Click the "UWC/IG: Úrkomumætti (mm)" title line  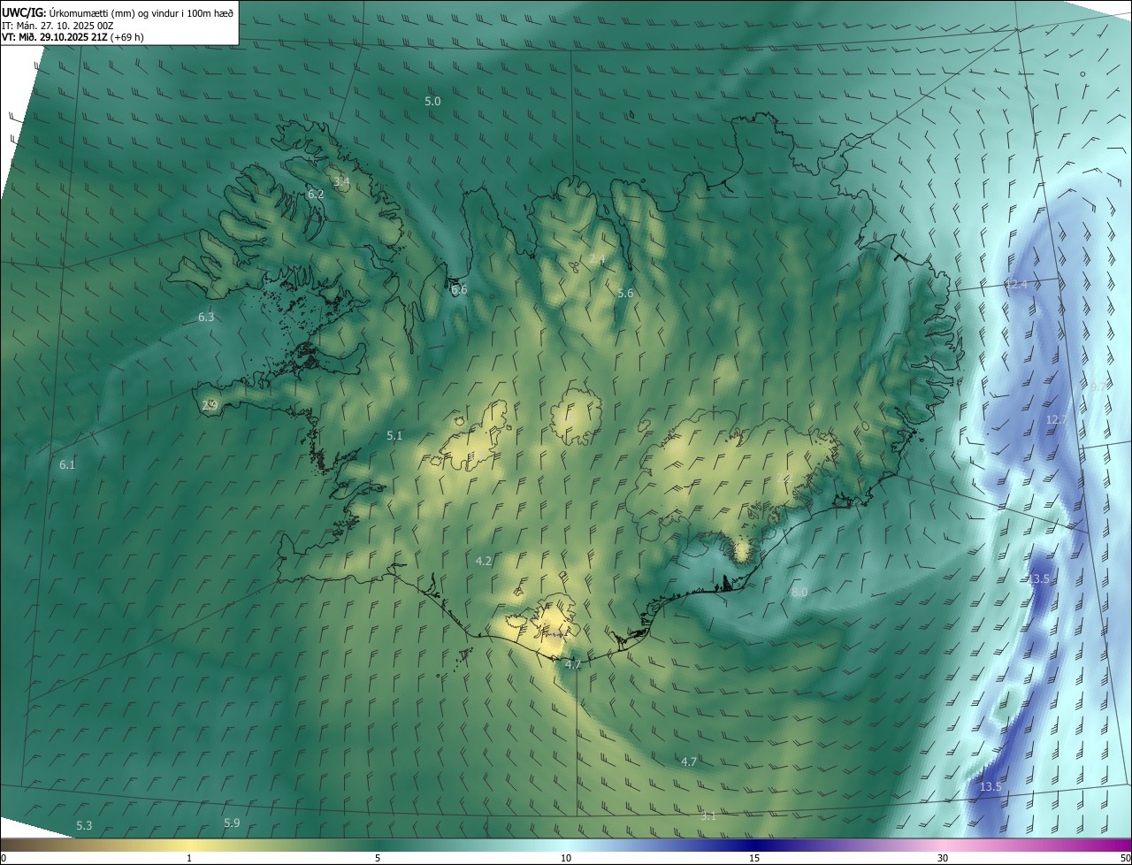(x=117, y=12)
